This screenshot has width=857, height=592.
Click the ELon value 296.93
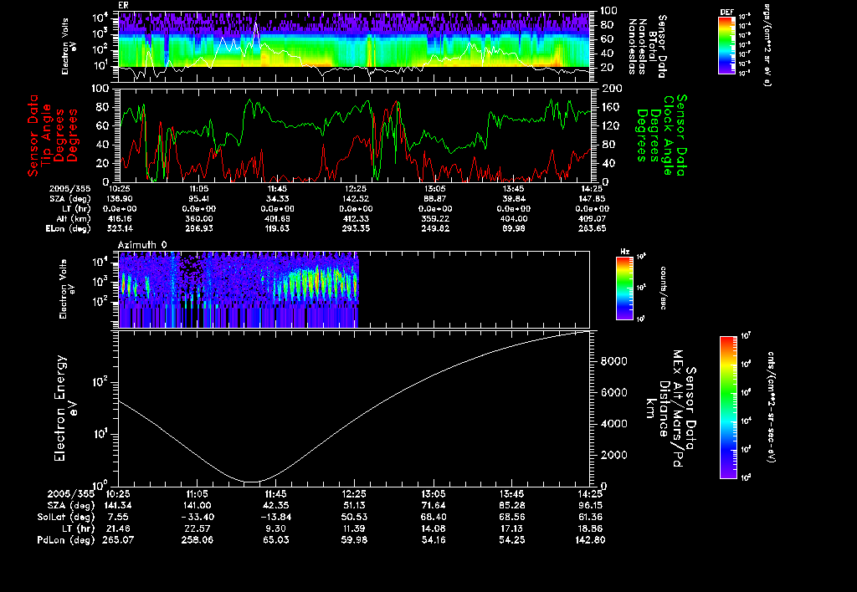click(198, 228)
